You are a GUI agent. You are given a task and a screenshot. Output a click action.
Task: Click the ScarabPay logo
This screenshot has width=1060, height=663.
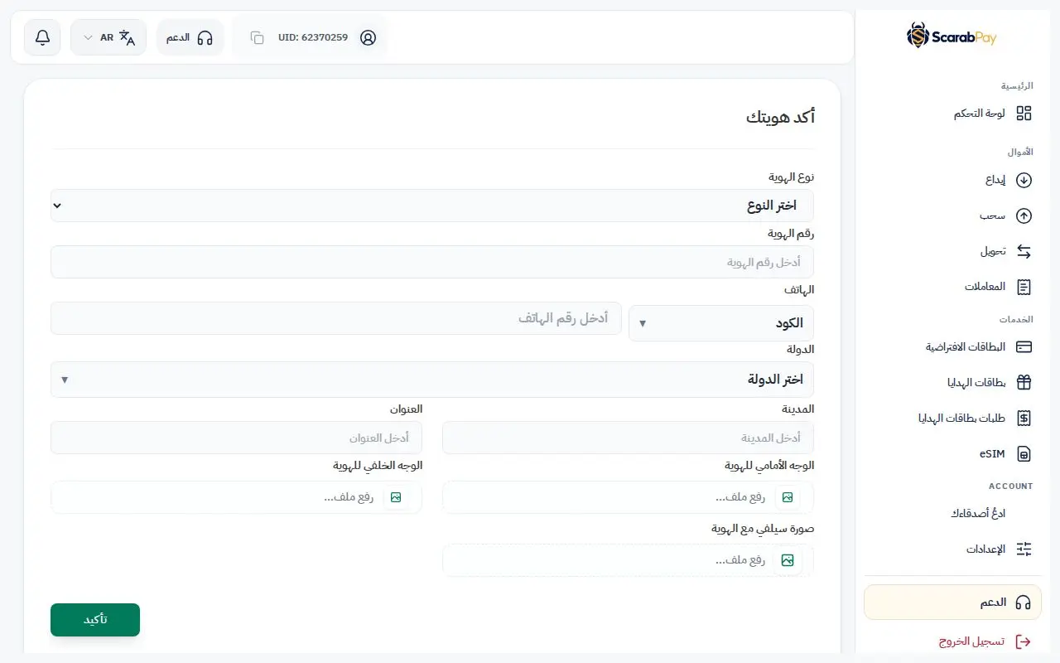point(952,36)
